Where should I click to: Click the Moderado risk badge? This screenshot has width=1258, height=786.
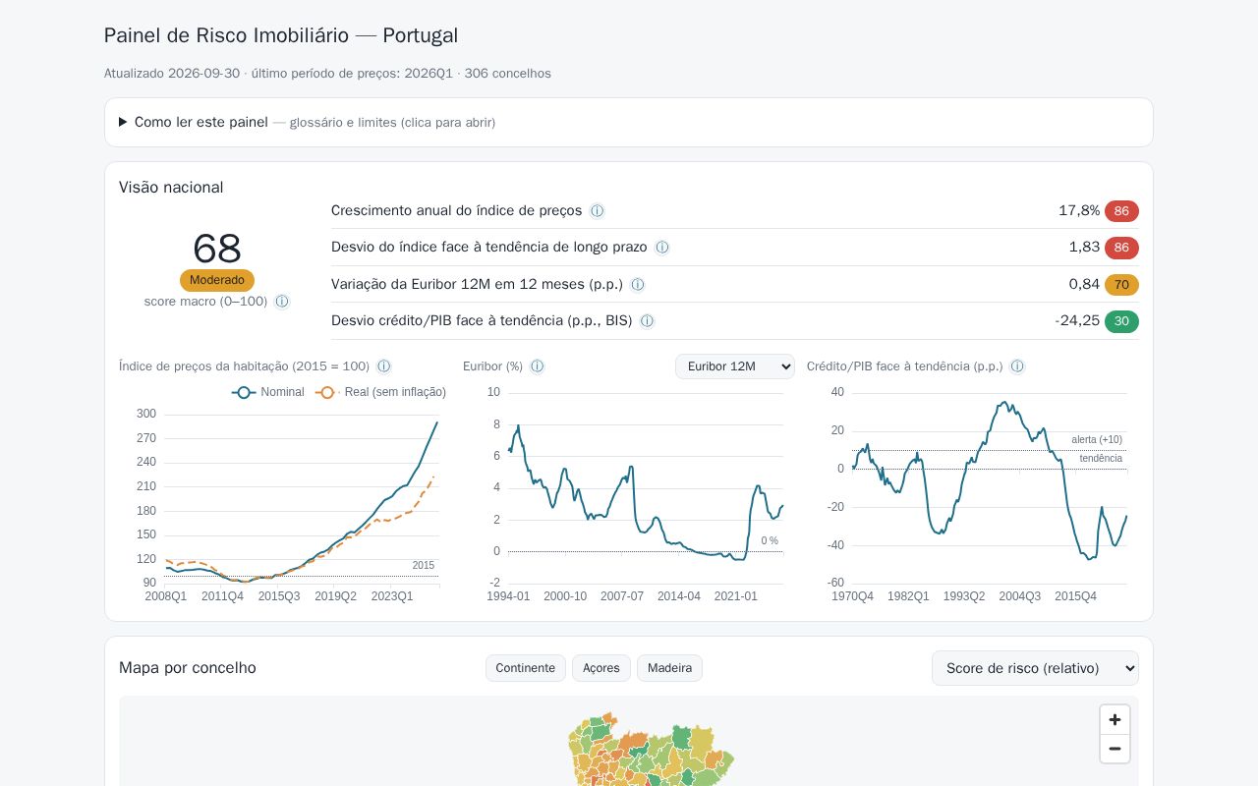[x=217, y=280]
